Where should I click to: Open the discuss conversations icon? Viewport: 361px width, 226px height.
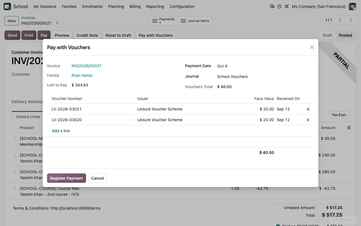pyautogui.click(x=272, y=6)
